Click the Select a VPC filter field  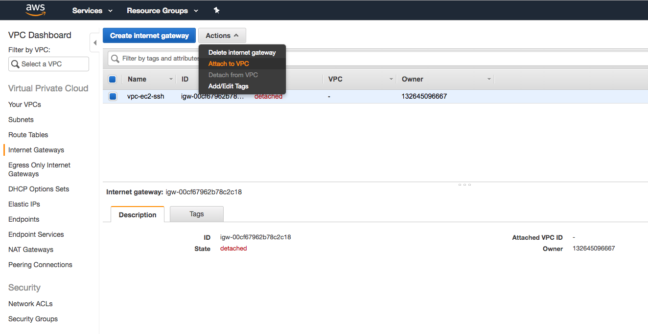[x=48, y=64]
